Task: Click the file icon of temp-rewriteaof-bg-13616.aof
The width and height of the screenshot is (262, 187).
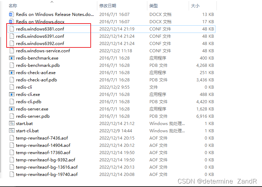Action: pyautogui.click(x=12, y=167)
